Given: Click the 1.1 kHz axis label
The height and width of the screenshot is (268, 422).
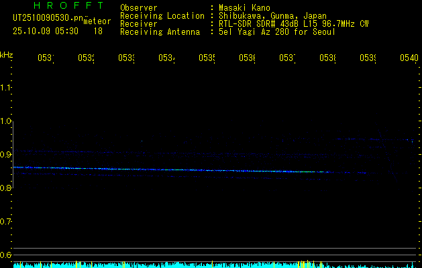Looking at the screenshot, I should coord(5,88).
